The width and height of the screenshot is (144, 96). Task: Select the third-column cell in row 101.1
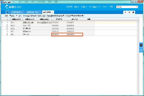click(44, 23)
